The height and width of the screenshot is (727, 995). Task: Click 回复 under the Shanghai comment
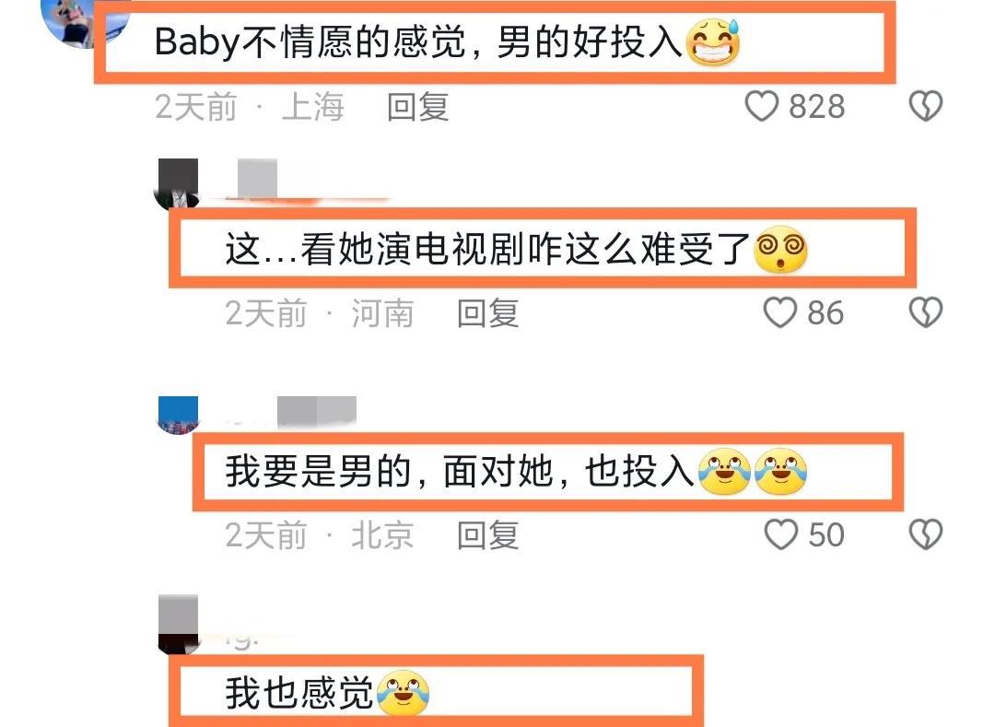418,107
